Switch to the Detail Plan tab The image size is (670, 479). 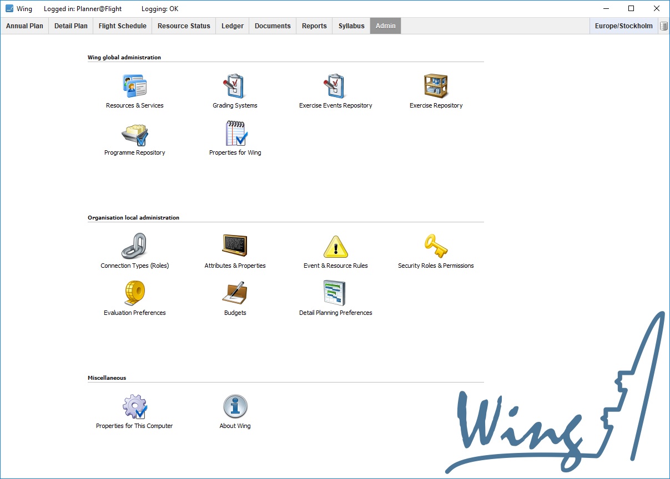click(x=71, y=26)
